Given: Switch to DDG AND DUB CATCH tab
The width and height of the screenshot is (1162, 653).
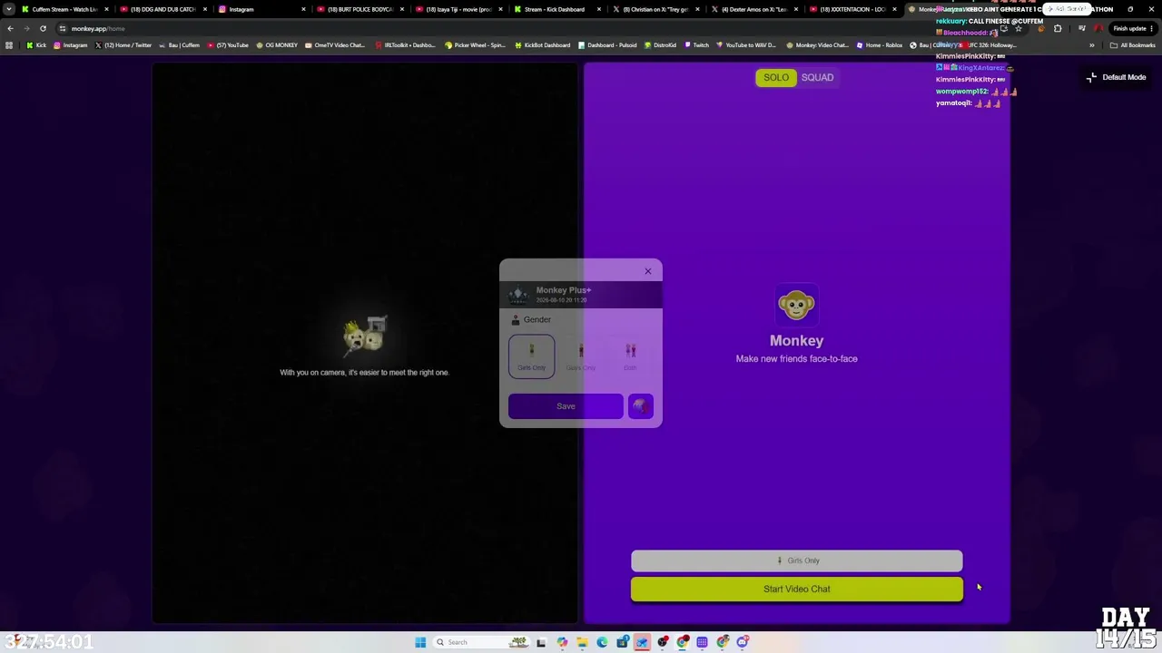Looking at the screenshot, I should [x=162, y=9].
